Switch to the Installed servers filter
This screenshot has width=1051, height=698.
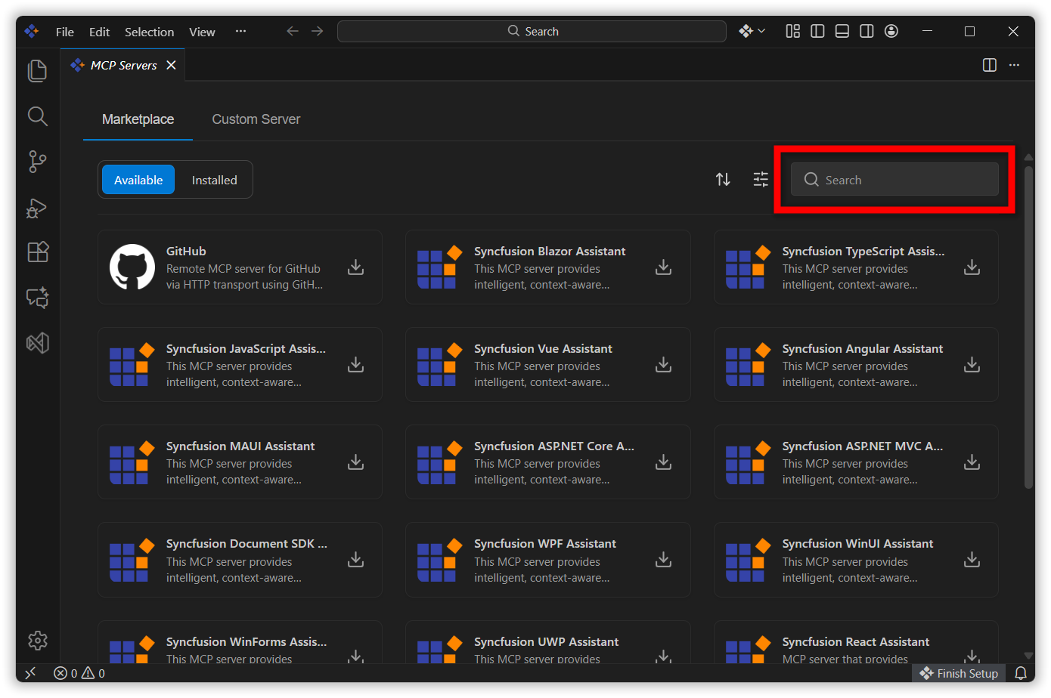214,180
